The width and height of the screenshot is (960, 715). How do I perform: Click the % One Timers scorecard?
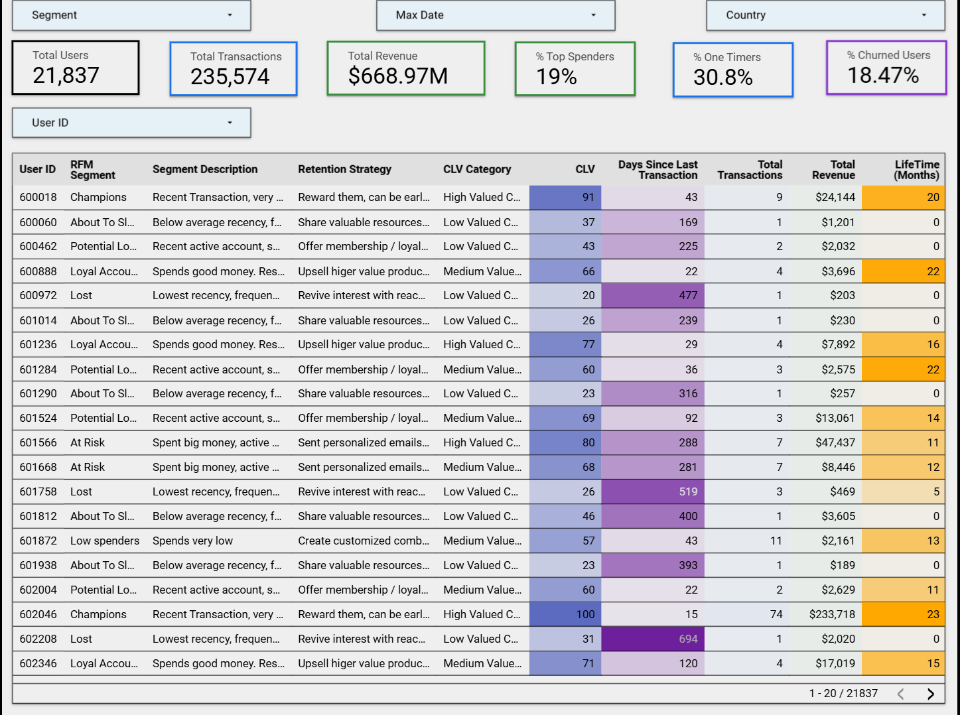(x=733, y=70)
